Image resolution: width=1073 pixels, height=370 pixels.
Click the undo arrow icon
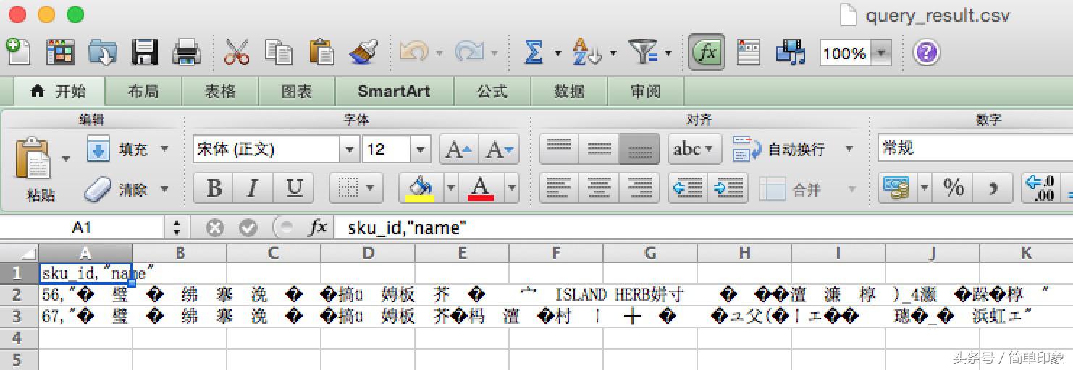click(x=413, y=52)
